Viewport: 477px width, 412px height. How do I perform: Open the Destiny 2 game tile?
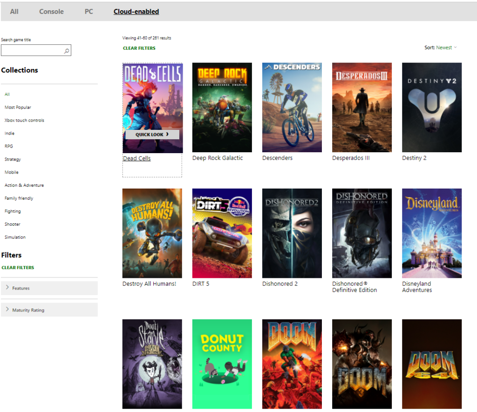tap(431, 108)
